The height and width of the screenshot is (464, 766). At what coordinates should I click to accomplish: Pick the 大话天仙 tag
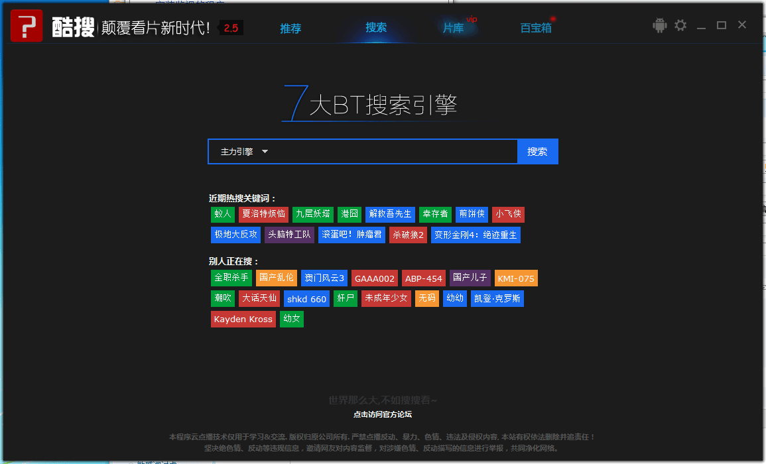click(x=259, y=298)
